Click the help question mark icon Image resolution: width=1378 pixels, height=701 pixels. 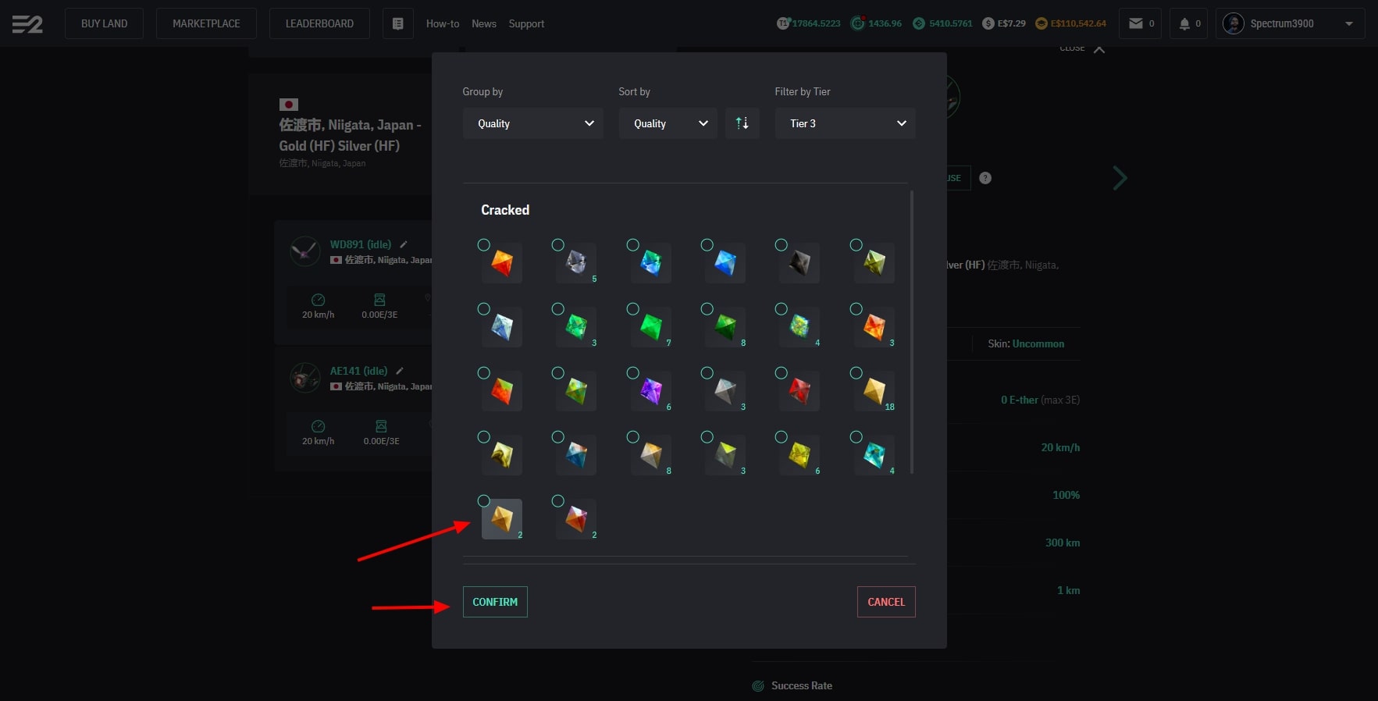coord(985,178)
